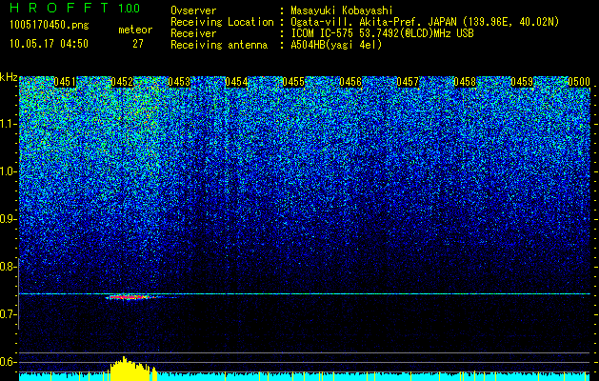Select the filename 1005170450.png
Image resolution: width=599 pixels, height=381 pixels.
[x=50, y=26]
